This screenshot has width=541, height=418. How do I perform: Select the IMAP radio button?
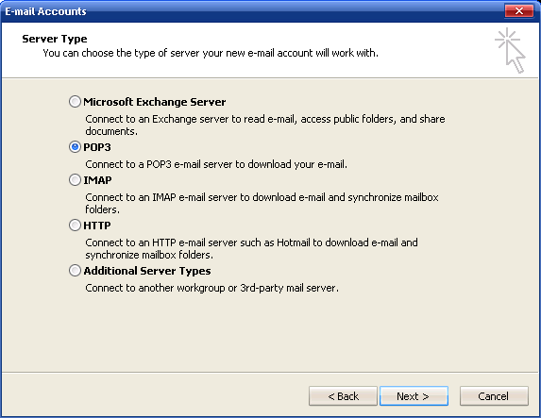click(x=75, y=180)
